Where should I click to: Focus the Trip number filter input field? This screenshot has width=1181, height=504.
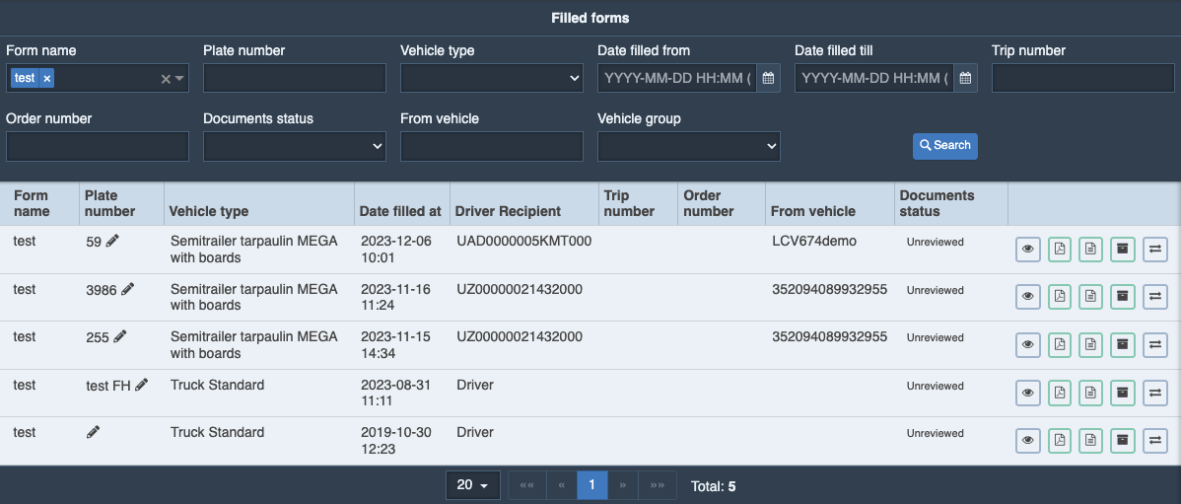click(1082, 78)
